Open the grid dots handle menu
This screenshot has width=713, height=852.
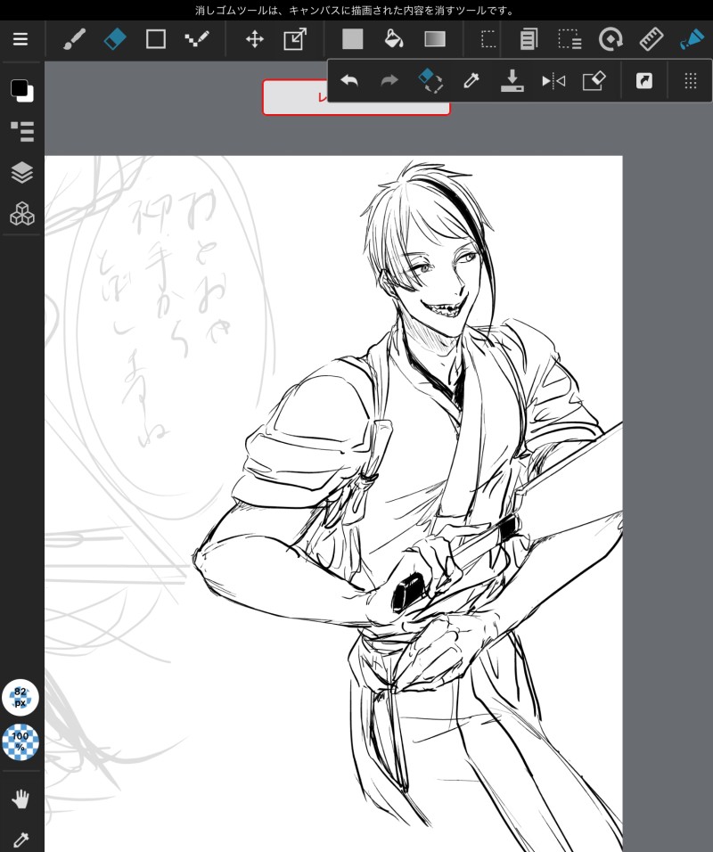[x=690, y=81]
